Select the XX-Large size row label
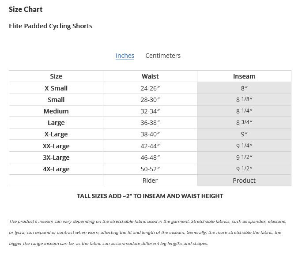The image size is (302, 256). point(56,146)
